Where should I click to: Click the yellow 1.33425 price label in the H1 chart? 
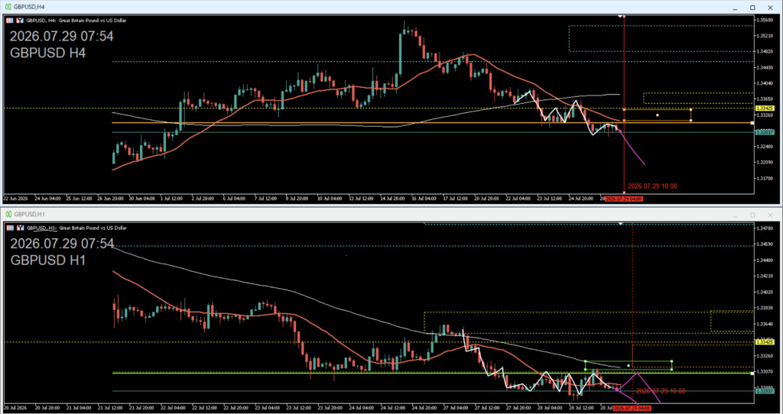tap(765, 341)
